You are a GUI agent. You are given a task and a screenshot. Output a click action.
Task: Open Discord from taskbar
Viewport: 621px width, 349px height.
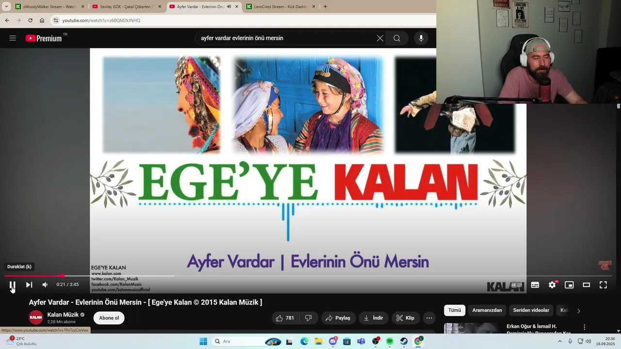333,342
